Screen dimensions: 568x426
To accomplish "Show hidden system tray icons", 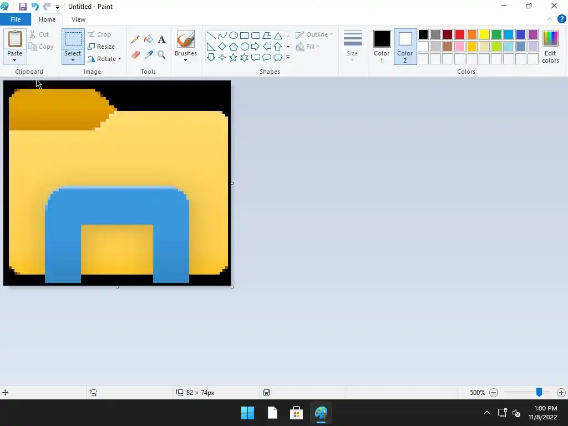I will (487, 413).
